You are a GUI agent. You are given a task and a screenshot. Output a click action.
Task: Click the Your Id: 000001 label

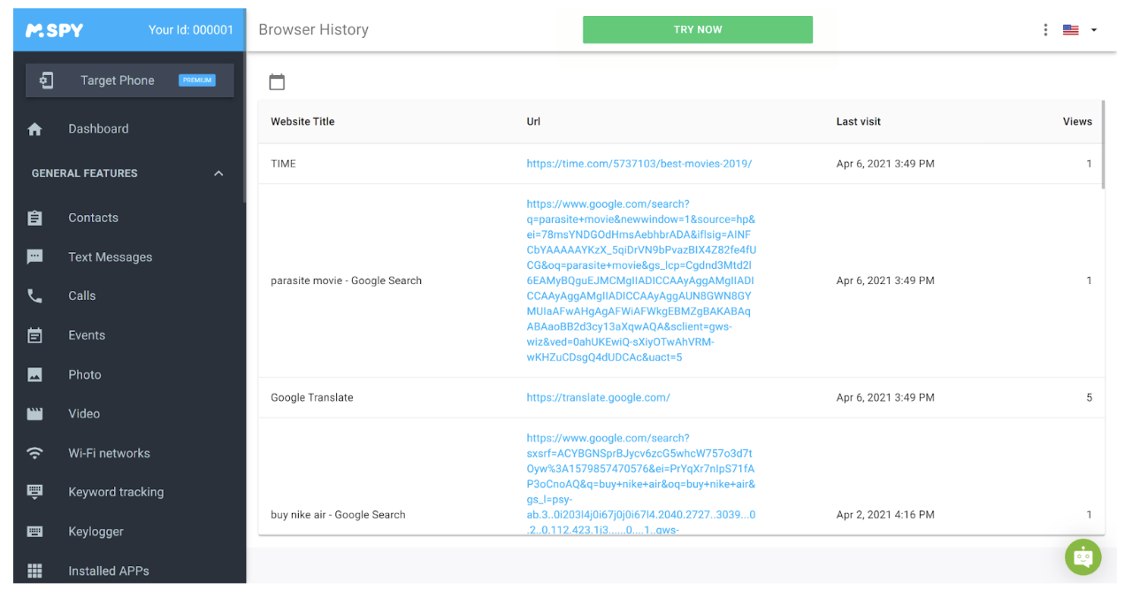pyautogui.click(x=191, y=30)
